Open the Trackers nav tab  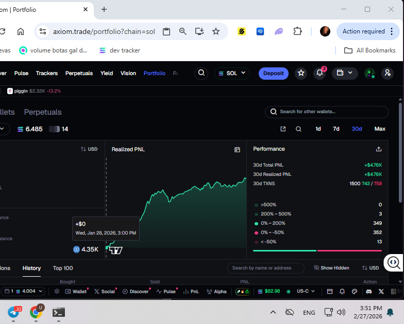click(x=46, y=73)
